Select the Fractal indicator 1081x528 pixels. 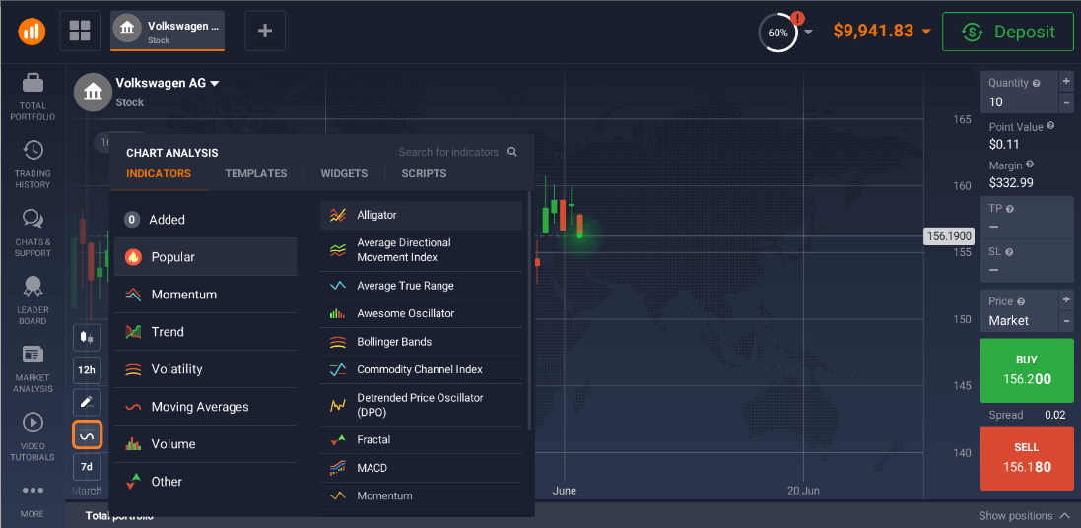pos(421,439)
